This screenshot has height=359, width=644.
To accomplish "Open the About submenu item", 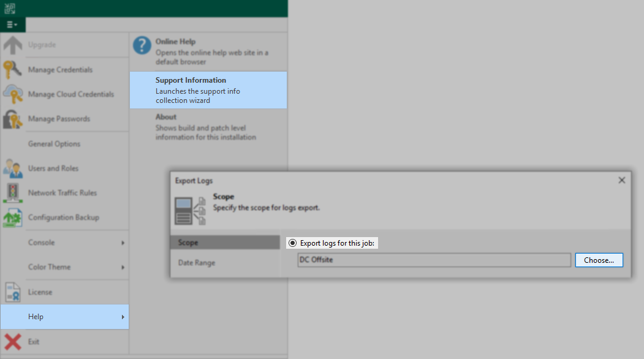I will point(208,127).
